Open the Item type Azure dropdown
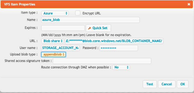Screen dimensions: 194x93 click(x=55, y=13)
